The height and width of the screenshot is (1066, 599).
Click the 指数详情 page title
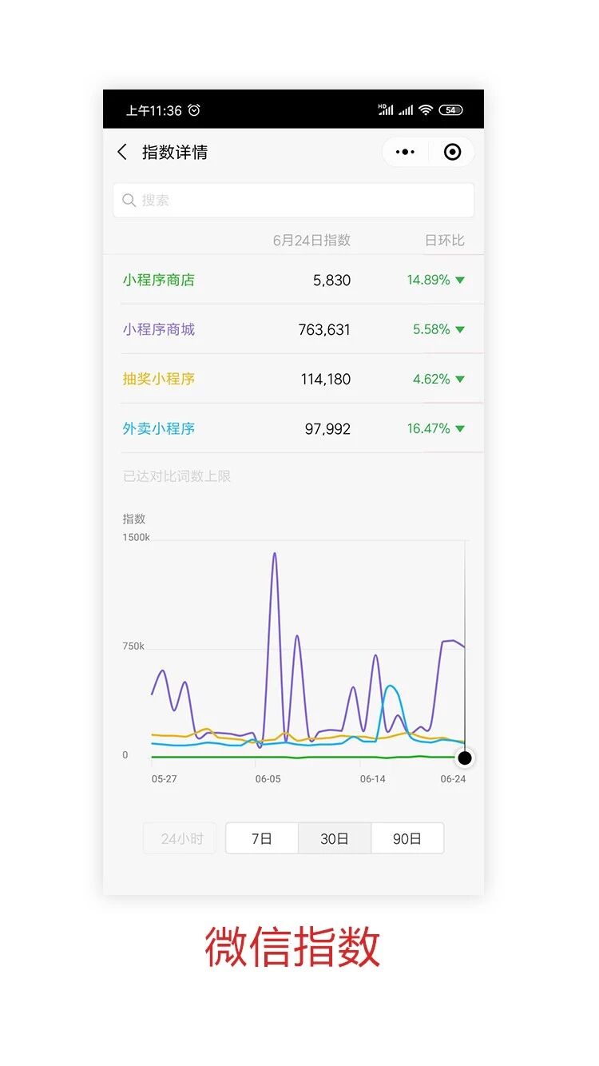click(x=175, y=152)
